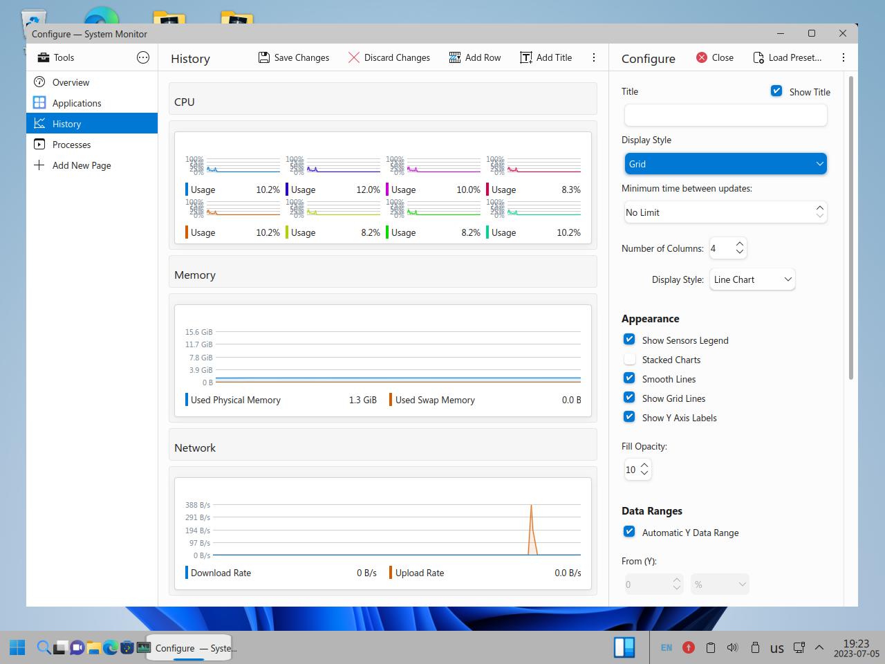Open the Applications page
This screenshot has height=664, width=885.
[77, 103]
